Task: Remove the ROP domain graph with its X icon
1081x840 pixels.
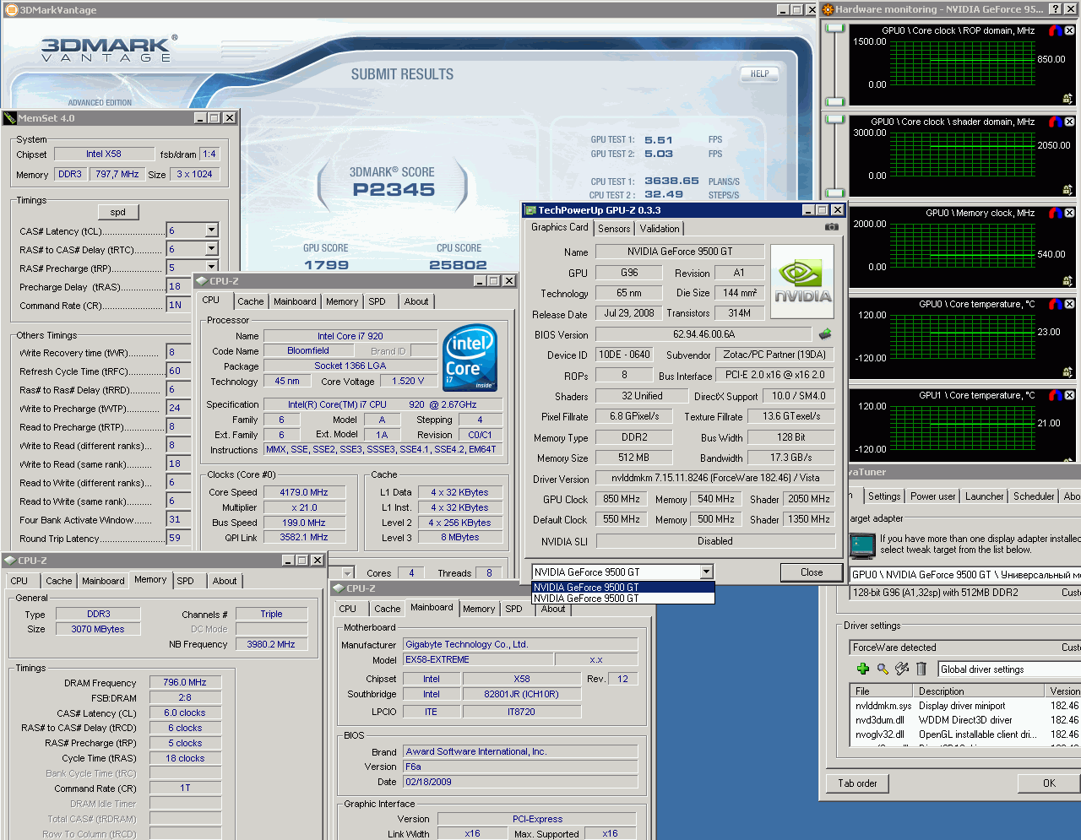Action: [1069, 30]
